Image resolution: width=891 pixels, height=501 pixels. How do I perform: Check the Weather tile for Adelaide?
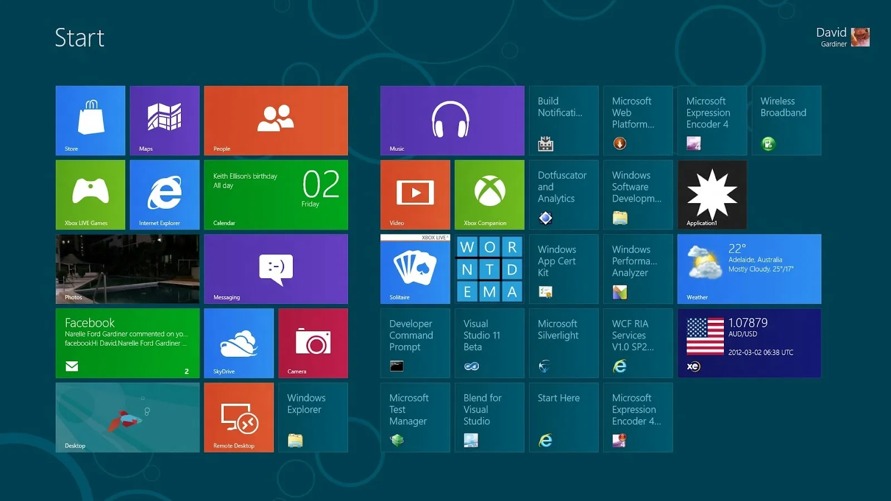[748, 269]
